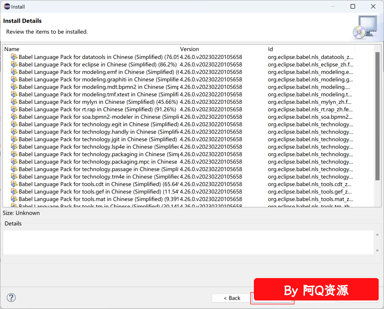The image size is (384, 309).
Task: Click the modeling.tmf.xtext language pack row icon
Action: pyautogui.click(x=14, y=94)
